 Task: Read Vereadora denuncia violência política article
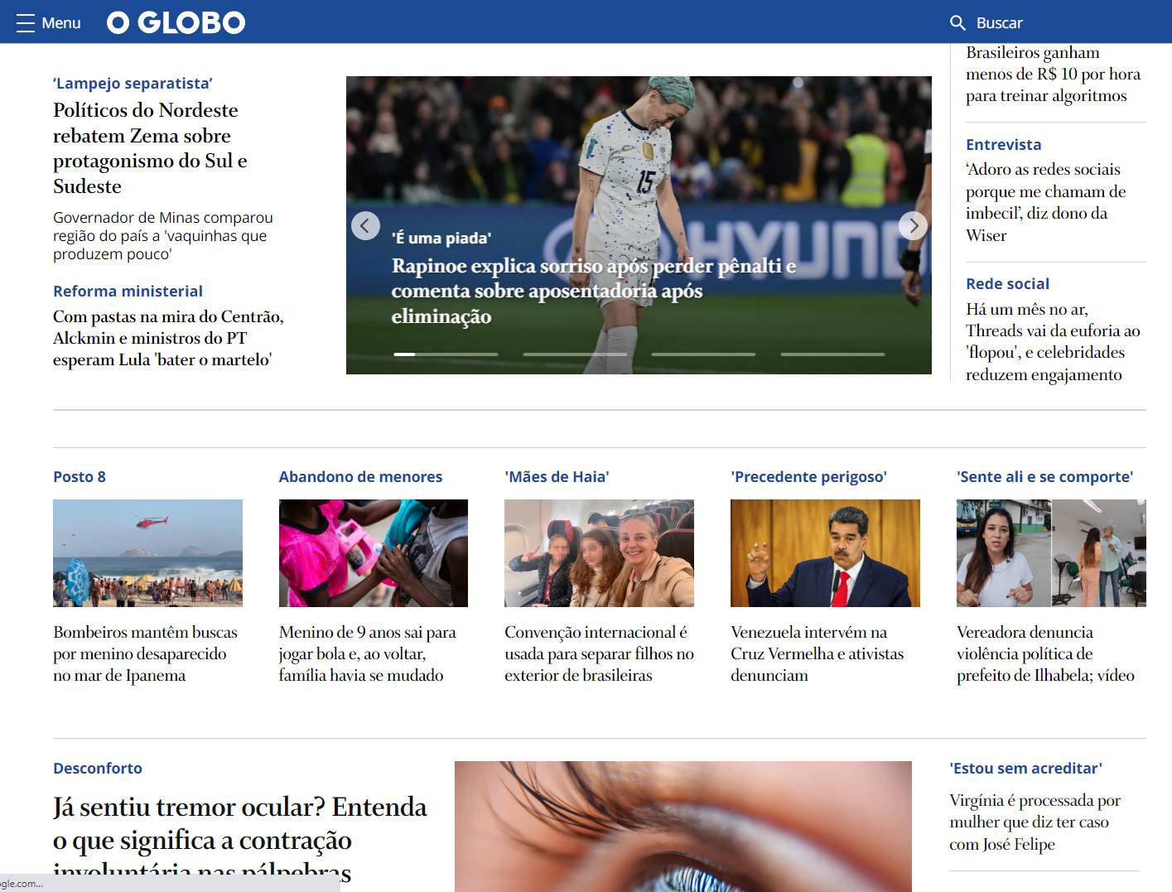coord(1045,653)
